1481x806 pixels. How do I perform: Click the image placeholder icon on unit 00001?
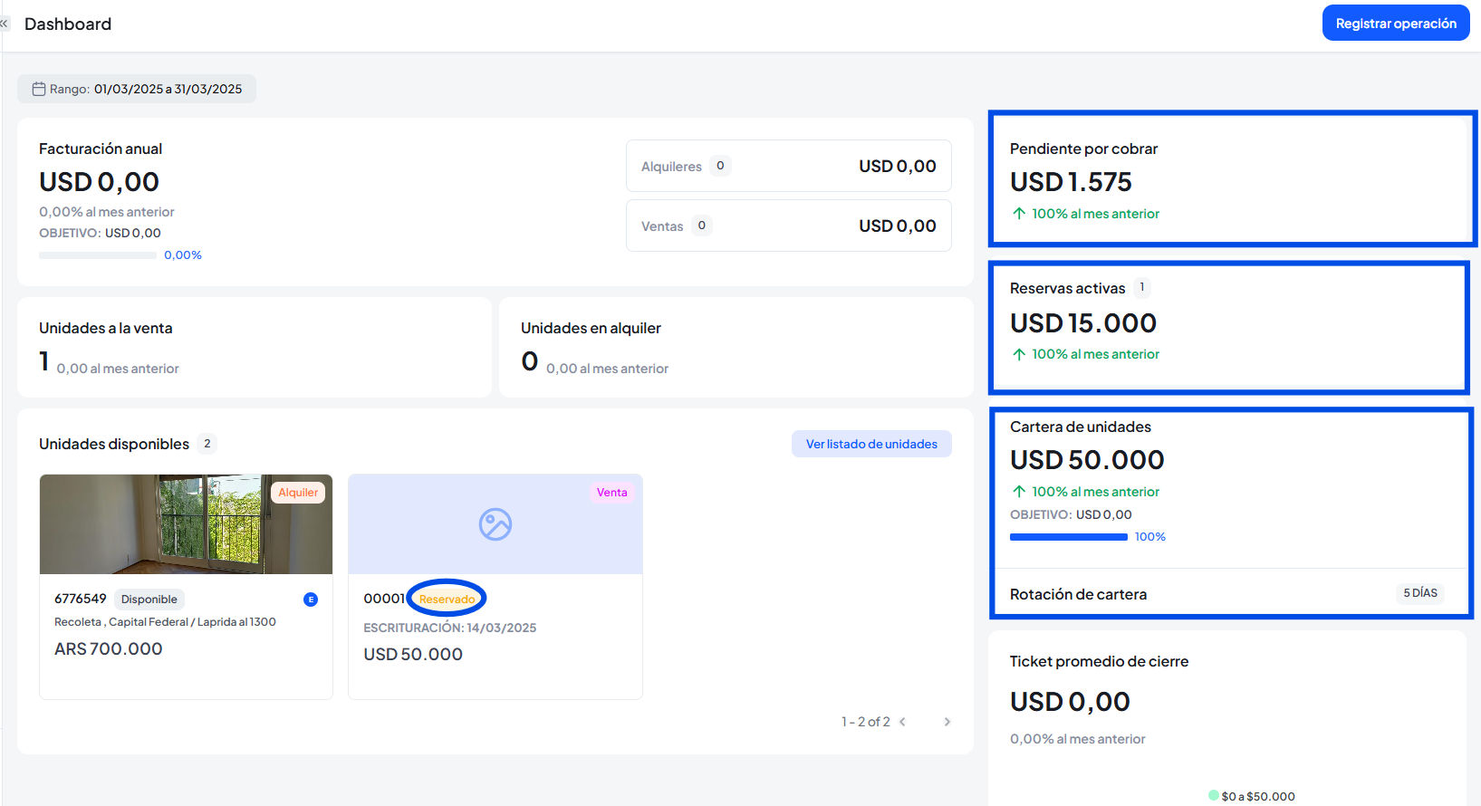pyautogui.click(x=495, y=524)
